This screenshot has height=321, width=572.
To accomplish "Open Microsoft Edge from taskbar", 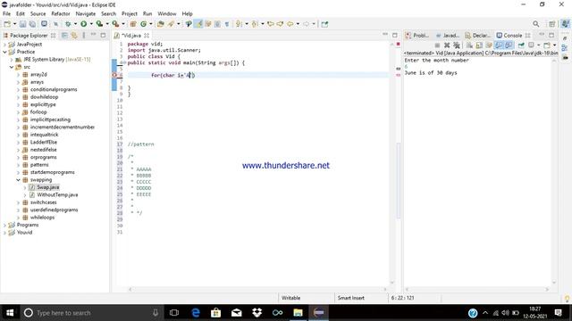I will [196, 313].
